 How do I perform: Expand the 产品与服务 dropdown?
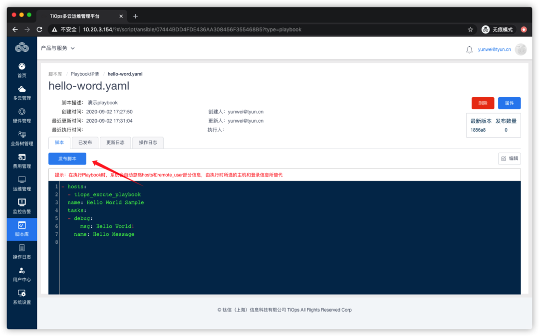point(56,48)
